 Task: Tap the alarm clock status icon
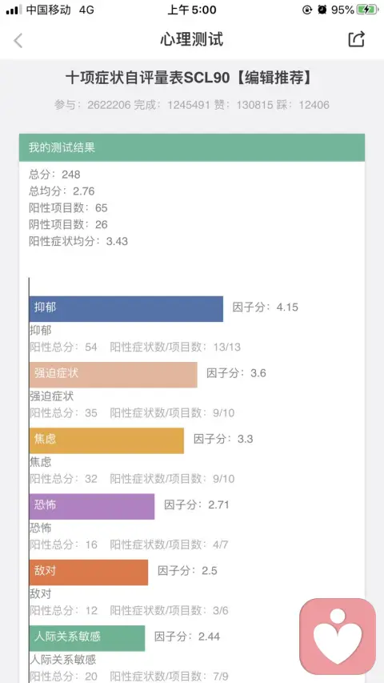coord(322,10)
